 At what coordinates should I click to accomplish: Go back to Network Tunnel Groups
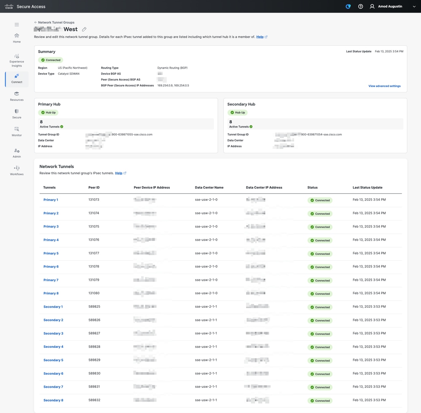(54, 22)
